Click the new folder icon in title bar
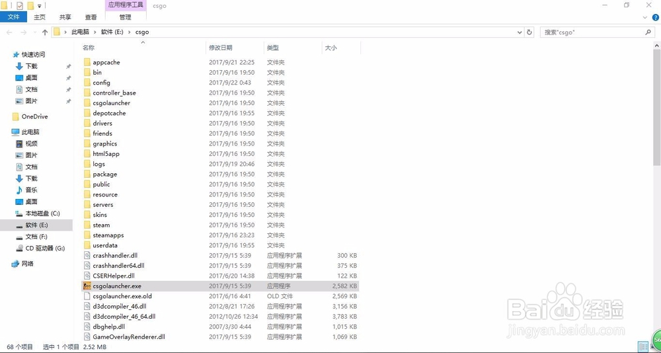The image size is (661, 353). tap(30, 5)
